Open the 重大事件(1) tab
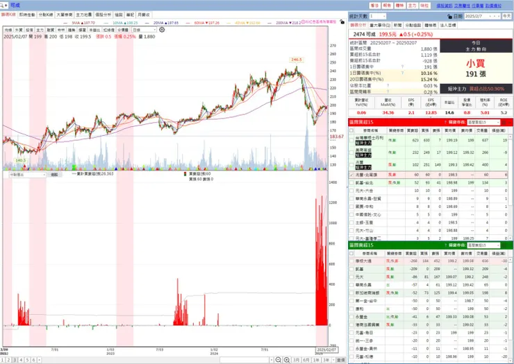 [380, 25]
